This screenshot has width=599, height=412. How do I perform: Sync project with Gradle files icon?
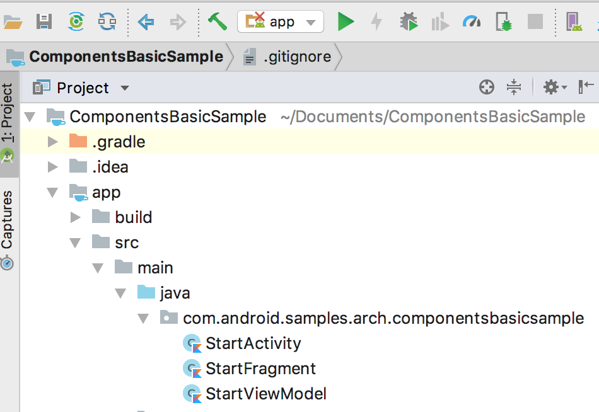[76, 21]
